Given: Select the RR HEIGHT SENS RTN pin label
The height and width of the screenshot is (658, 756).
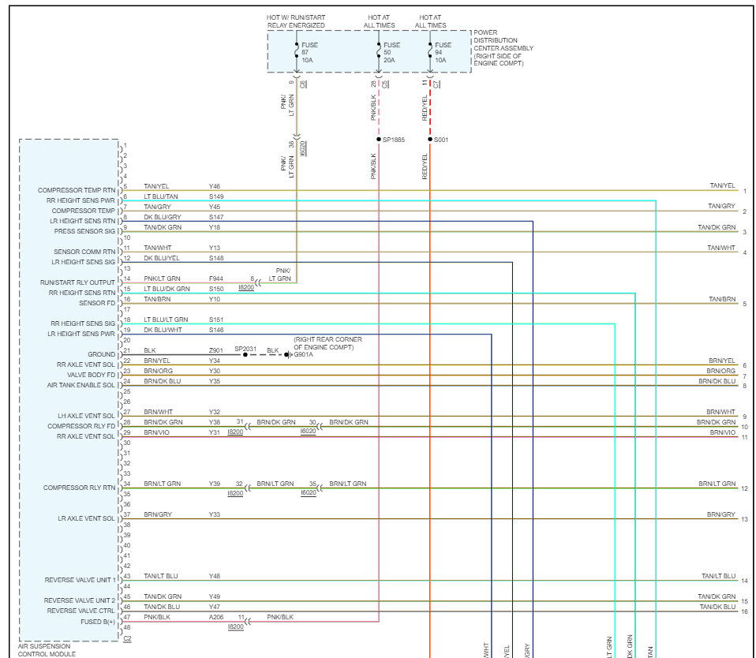Looking at the screenshot, I should click(x=82, y=293).
